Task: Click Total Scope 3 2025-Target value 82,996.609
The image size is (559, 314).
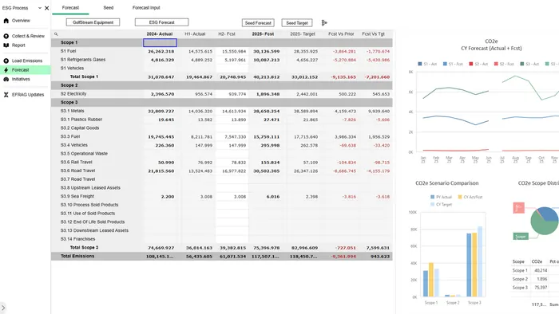Action: (304, 248)
